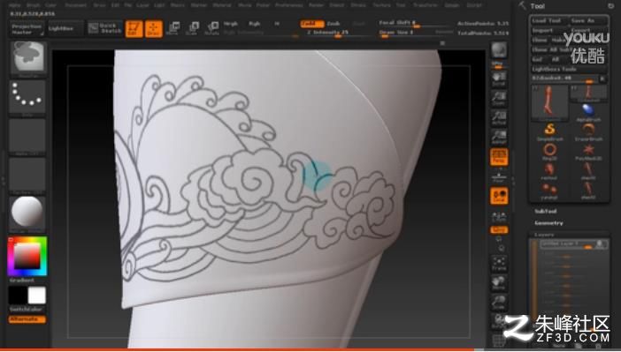
Task: Toggle the Zadd button
Action: 311,24
